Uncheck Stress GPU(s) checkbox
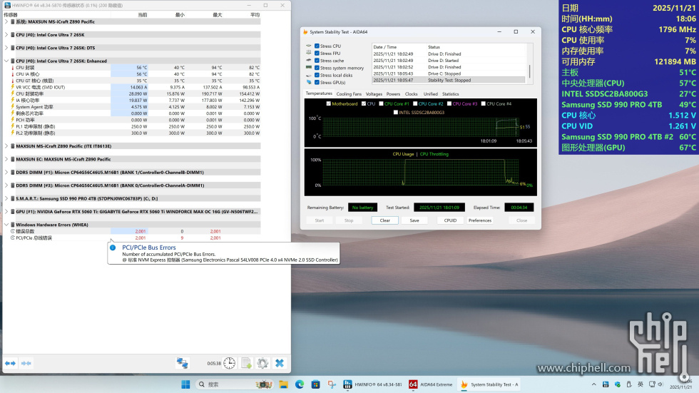 [x=317, y=83]
